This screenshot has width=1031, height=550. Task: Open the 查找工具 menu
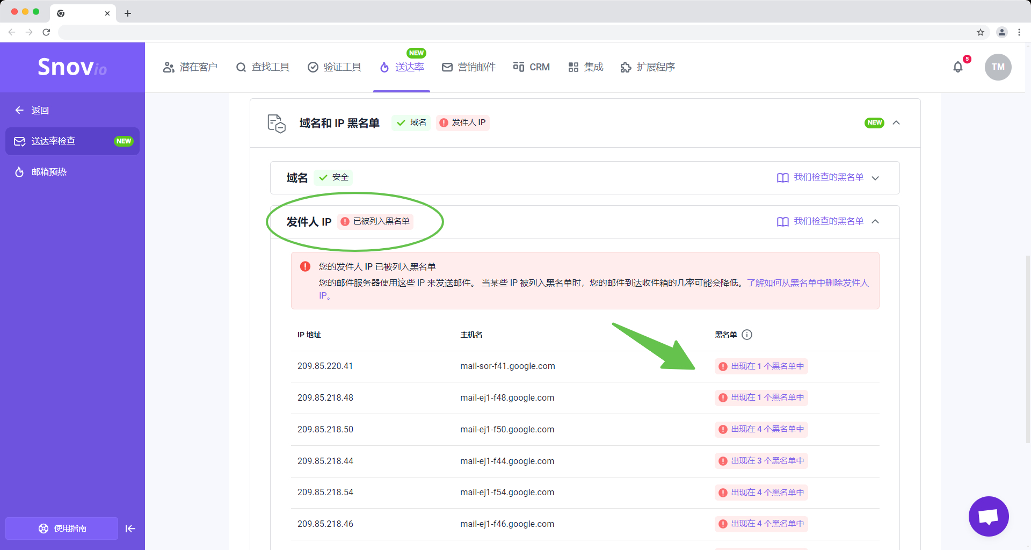pos(263,67)
